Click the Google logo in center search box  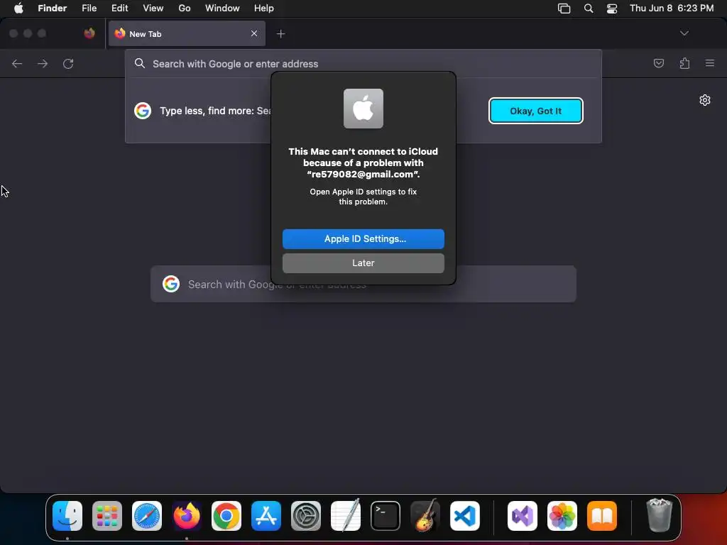pos(171,284)
